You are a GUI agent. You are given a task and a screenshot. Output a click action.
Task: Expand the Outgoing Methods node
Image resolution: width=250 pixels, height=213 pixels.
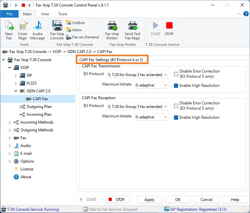[x=9, y=130]
